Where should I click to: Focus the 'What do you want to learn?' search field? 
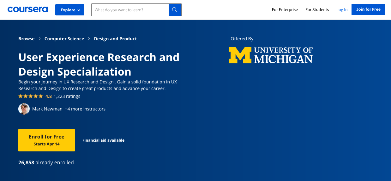coord(130,10)
